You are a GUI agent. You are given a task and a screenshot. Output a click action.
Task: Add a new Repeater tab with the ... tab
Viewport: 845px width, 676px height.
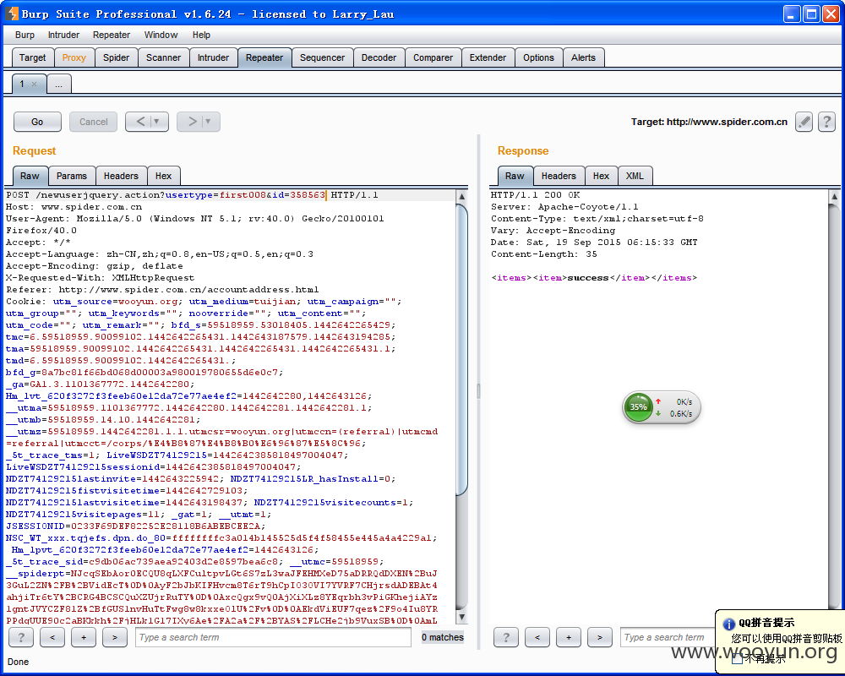pyautogui.click(x=59, y=84)
